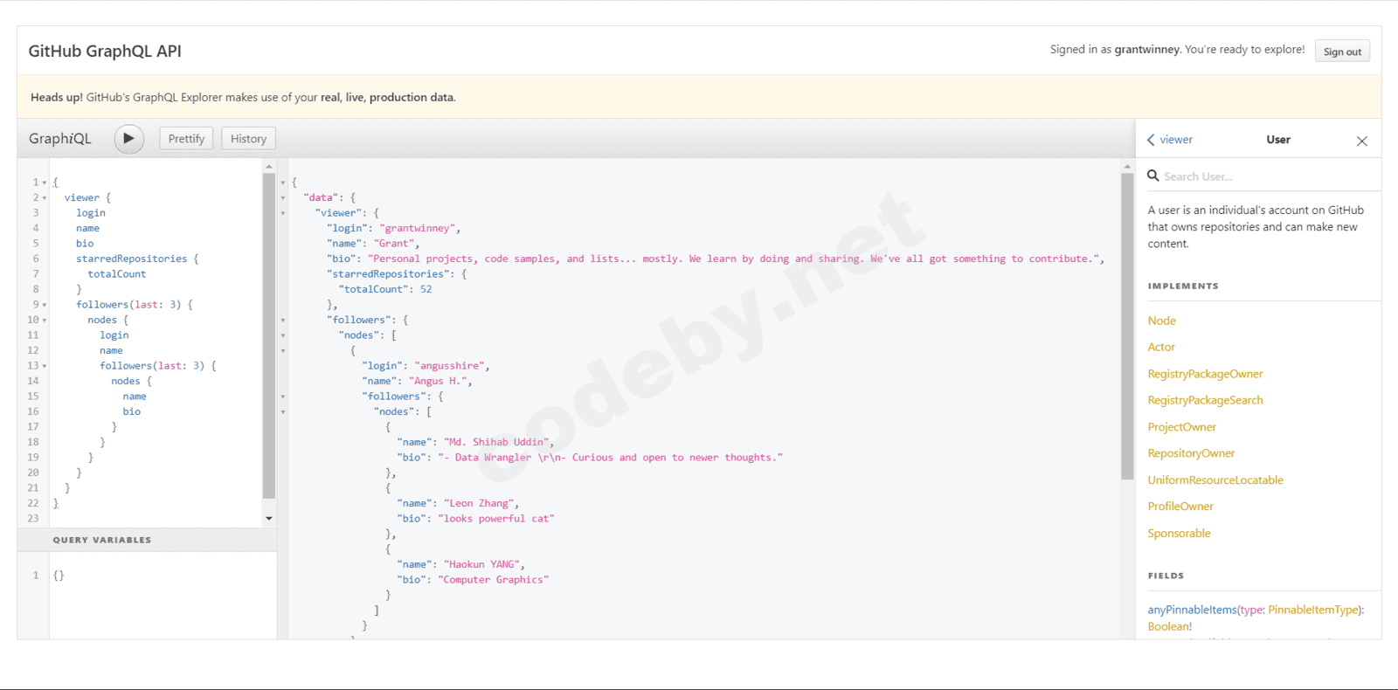The height and width of the screenshot is (690, 1398).
Task: Open the anyPinnableItems field docs
Action: [1192, 610]
